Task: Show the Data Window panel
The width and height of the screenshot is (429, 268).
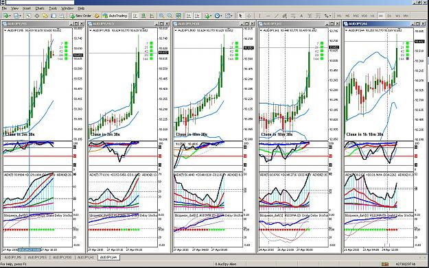Action: (36, 16)
